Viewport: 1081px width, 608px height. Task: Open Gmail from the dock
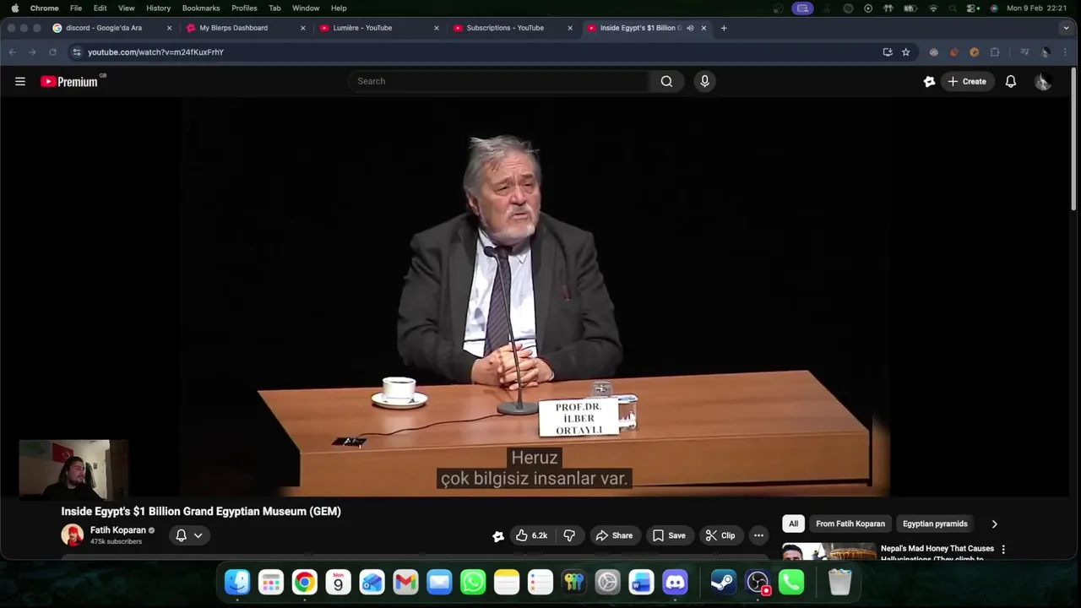(405, 582)
